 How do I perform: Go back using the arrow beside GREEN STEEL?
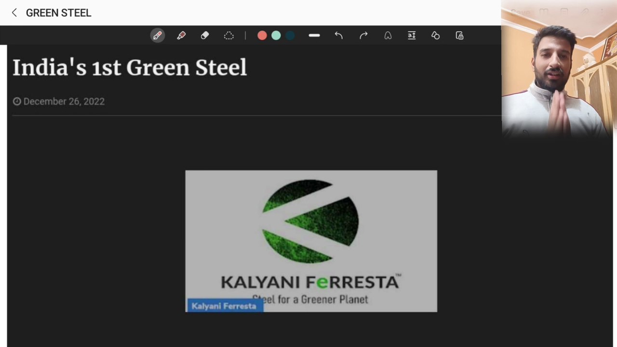(14, 13)
